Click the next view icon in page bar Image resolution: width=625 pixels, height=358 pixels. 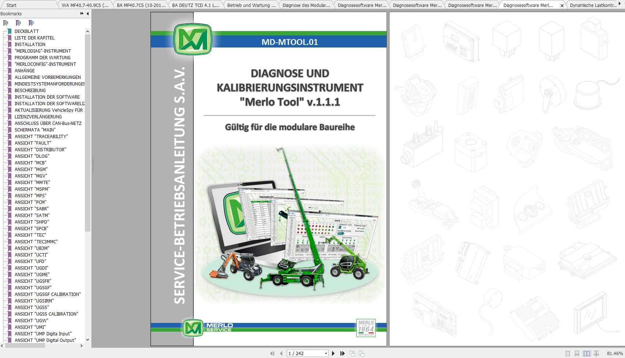click(362, 353)
